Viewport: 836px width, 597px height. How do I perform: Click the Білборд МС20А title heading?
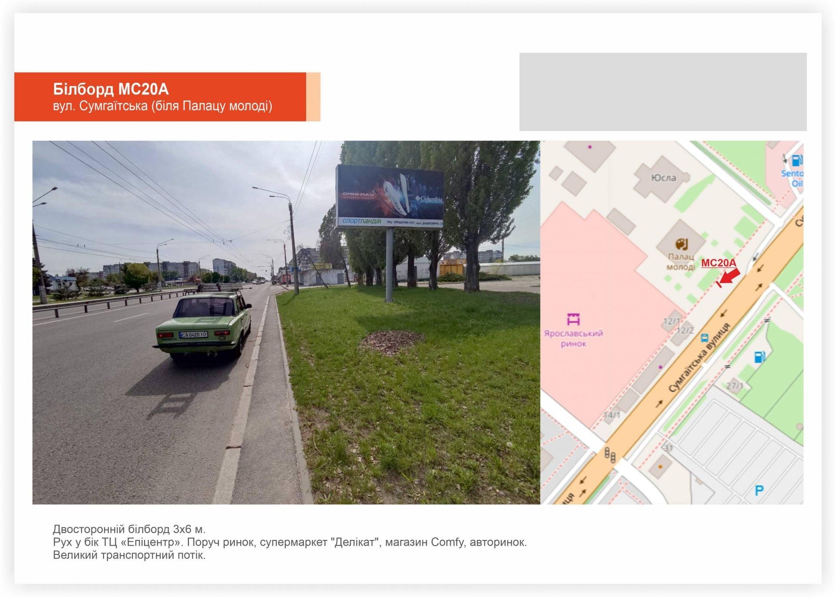tap(111, 89)
